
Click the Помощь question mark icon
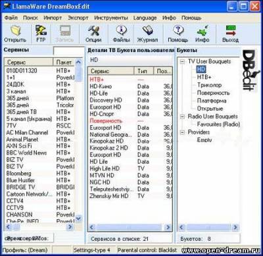[178, 30]
